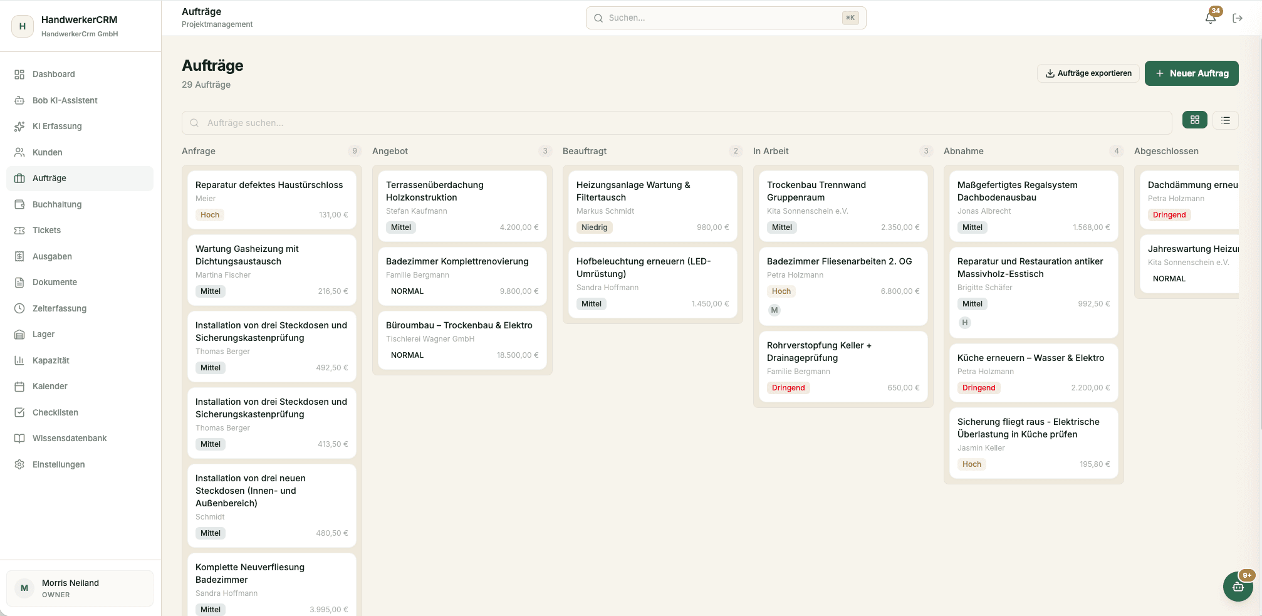Image resolution: width=1262 pixels, height=616 pixels.
Task: Open the Wissensdatenbank book icon
Action: click(19, 439)
